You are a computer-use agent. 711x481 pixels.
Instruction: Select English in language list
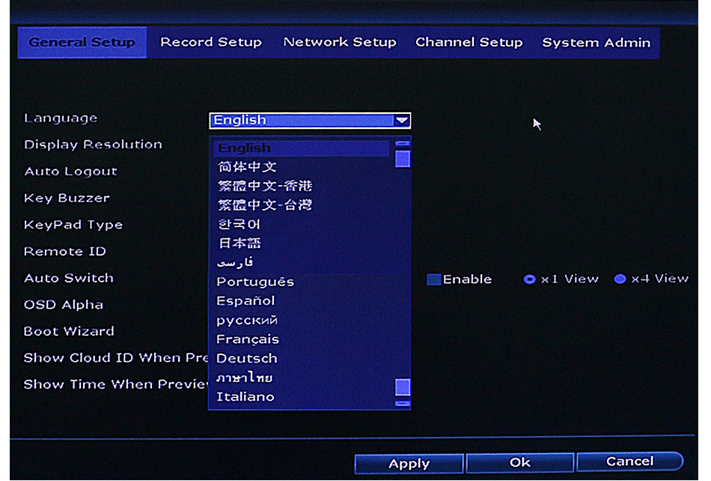(302, 148)
